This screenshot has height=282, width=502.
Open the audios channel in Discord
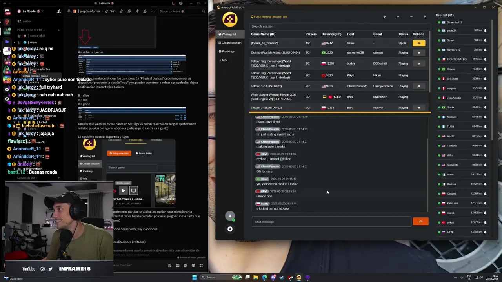(27, 21)
